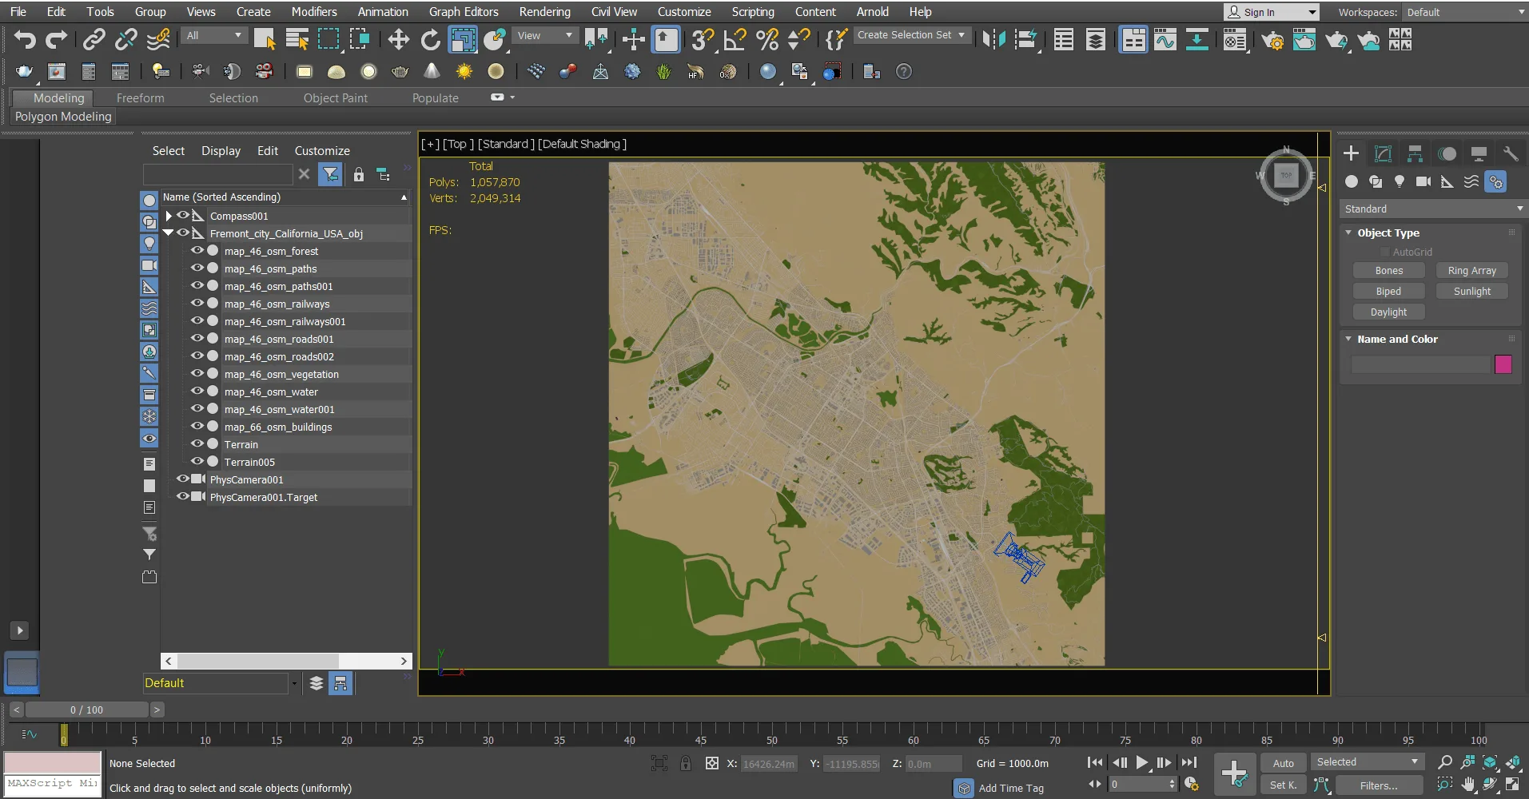
Task: Open the Create Selection Set dropdown
Action: point(911,35)
